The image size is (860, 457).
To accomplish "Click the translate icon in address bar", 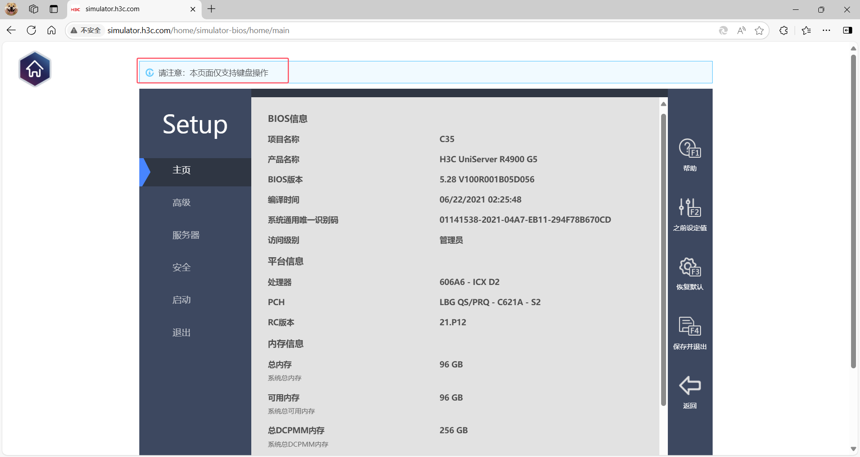I will (723, 30).
